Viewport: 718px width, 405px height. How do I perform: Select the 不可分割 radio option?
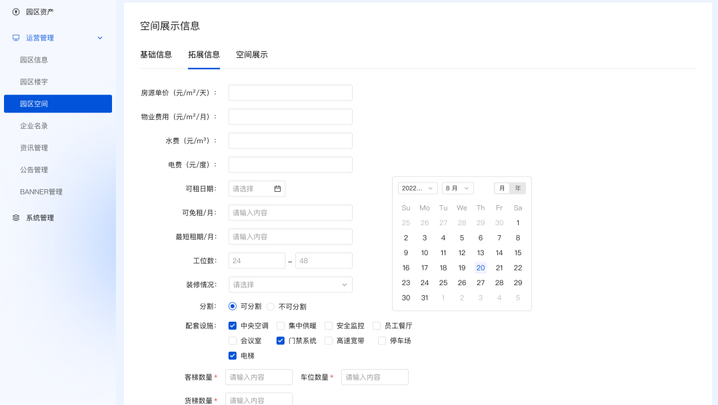[x=271, y=307]
